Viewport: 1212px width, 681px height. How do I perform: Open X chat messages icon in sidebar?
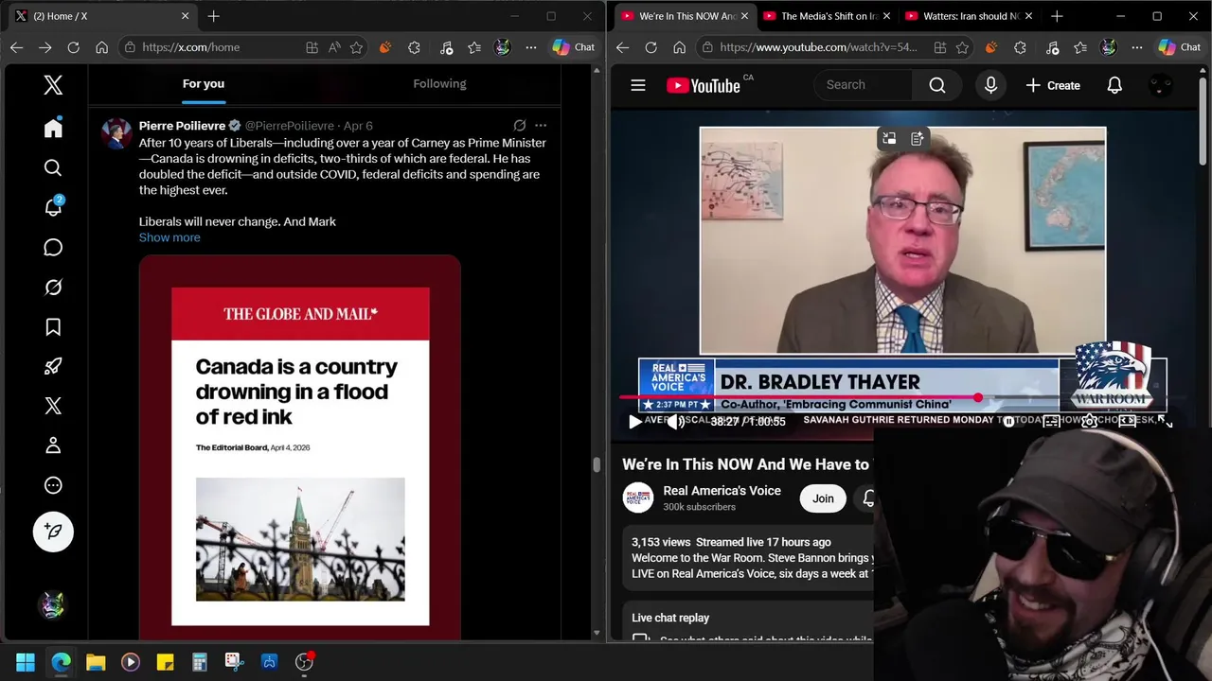[53, 248]
